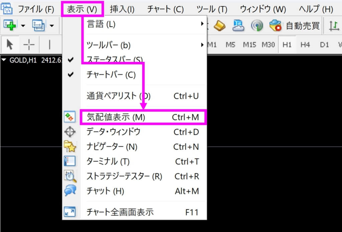Image resolution: width=342 pixels, height=232 pixels.
Task: Open the チャート (C) menu
Action: coord(165,9)
